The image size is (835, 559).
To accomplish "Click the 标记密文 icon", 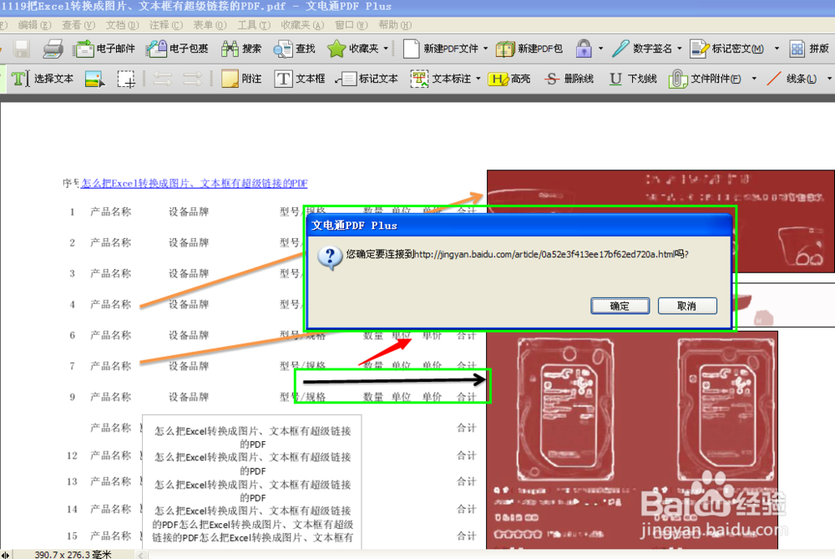I will point(699,49).
